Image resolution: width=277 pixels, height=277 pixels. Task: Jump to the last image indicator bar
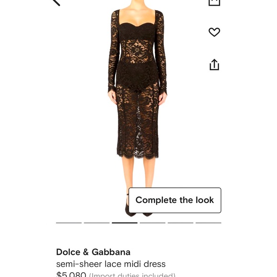tap(208, 223)
